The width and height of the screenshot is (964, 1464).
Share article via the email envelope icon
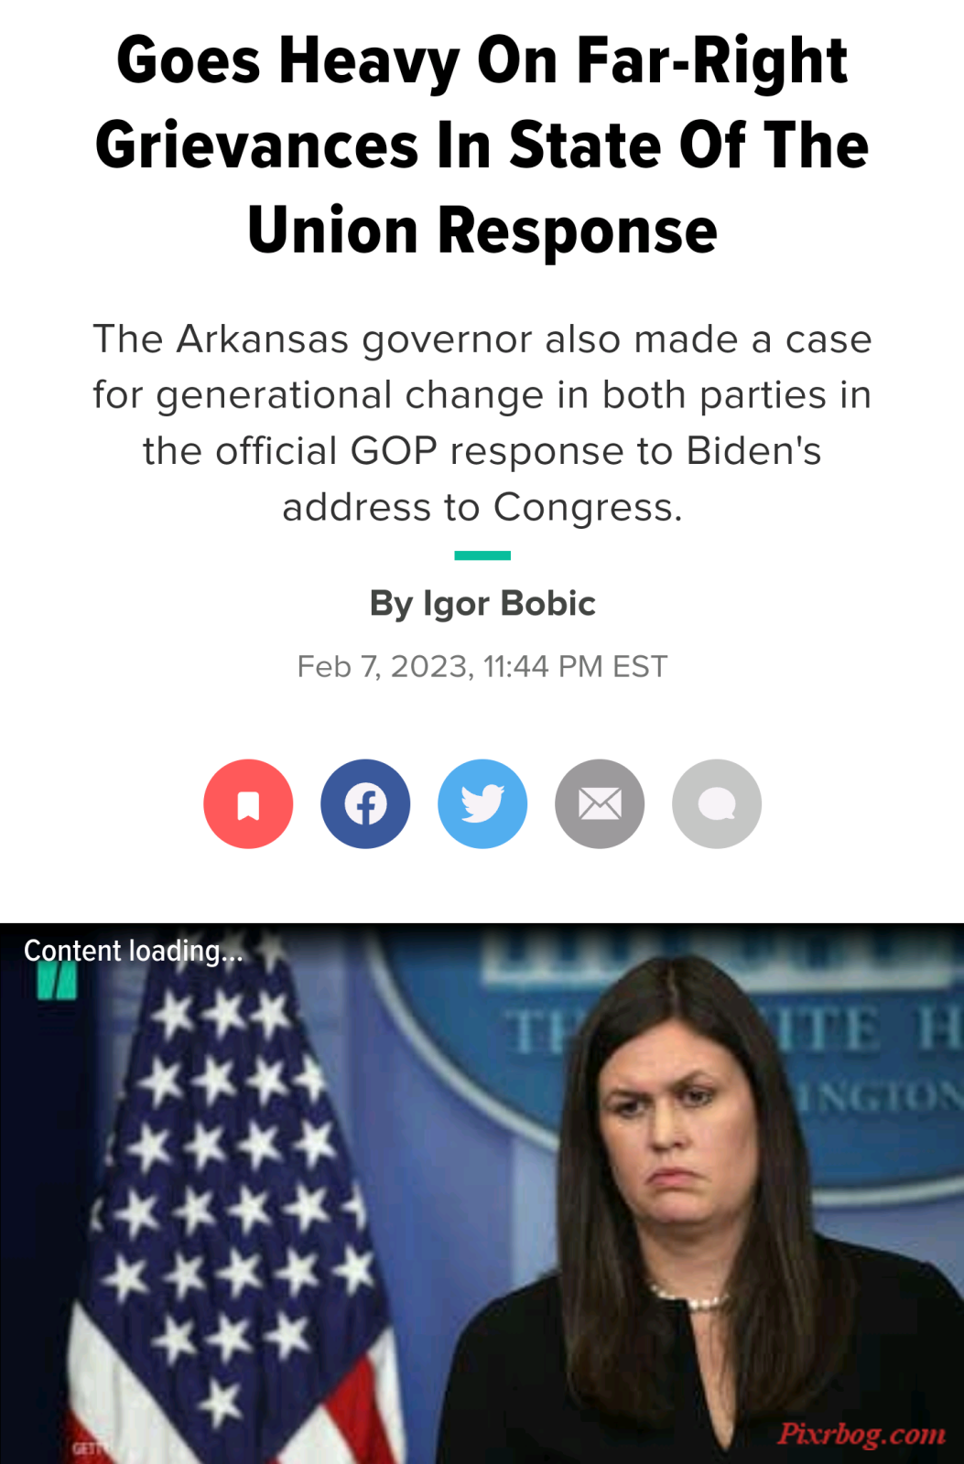[x=600, y=803]
